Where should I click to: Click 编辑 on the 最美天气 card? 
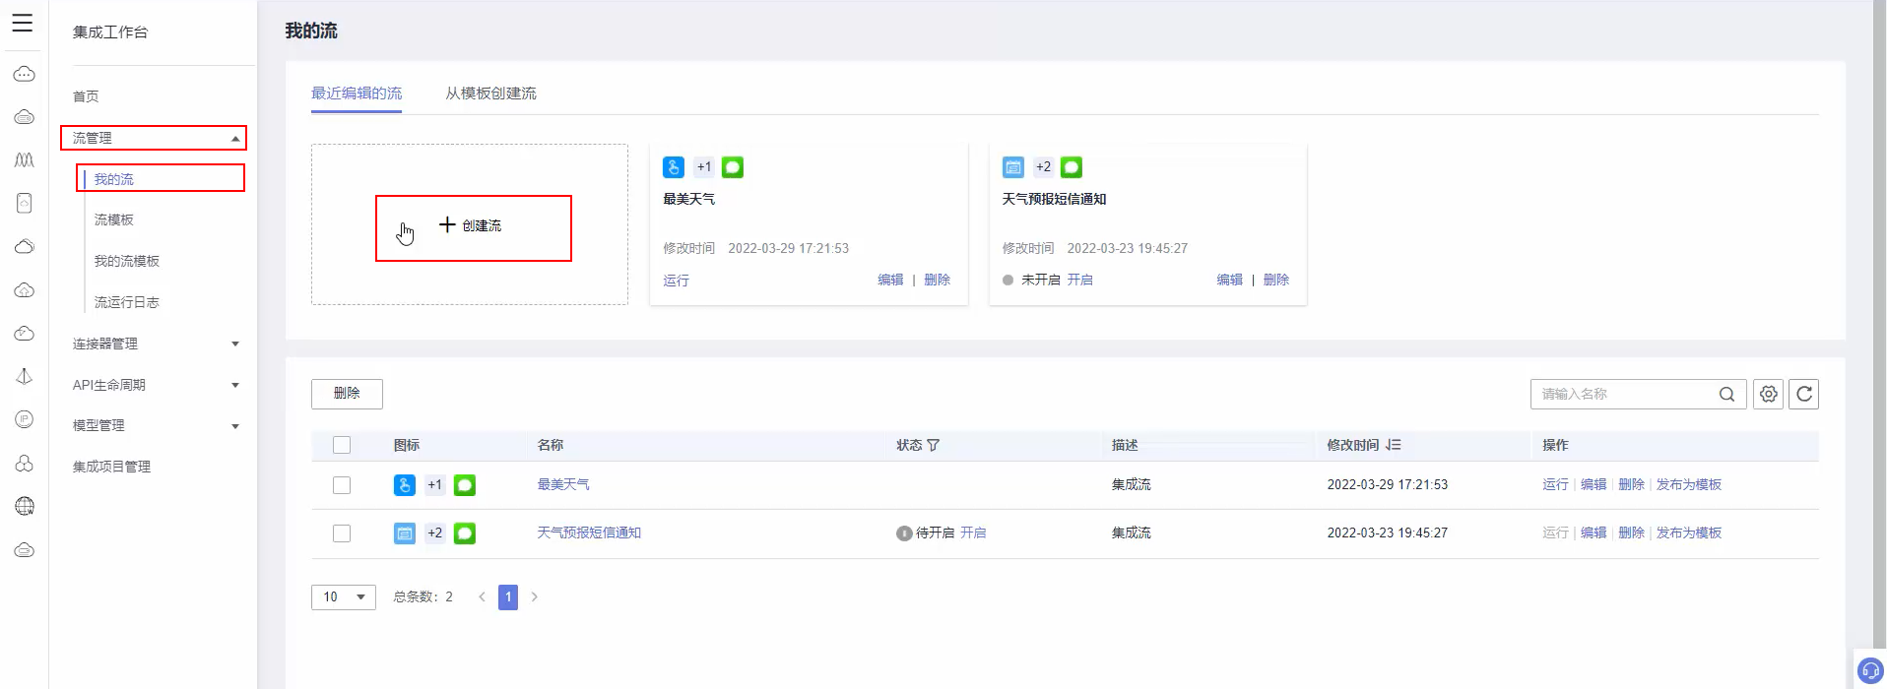(890, 280)
